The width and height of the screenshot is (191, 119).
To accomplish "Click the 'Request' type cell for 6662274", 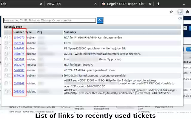I will (x=31, y=65).
